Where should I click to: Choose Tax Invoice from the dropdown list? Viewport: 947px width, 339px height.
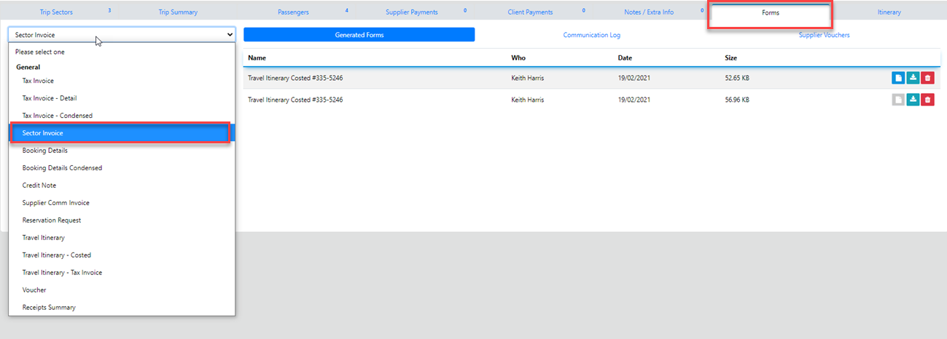[38, 81]
